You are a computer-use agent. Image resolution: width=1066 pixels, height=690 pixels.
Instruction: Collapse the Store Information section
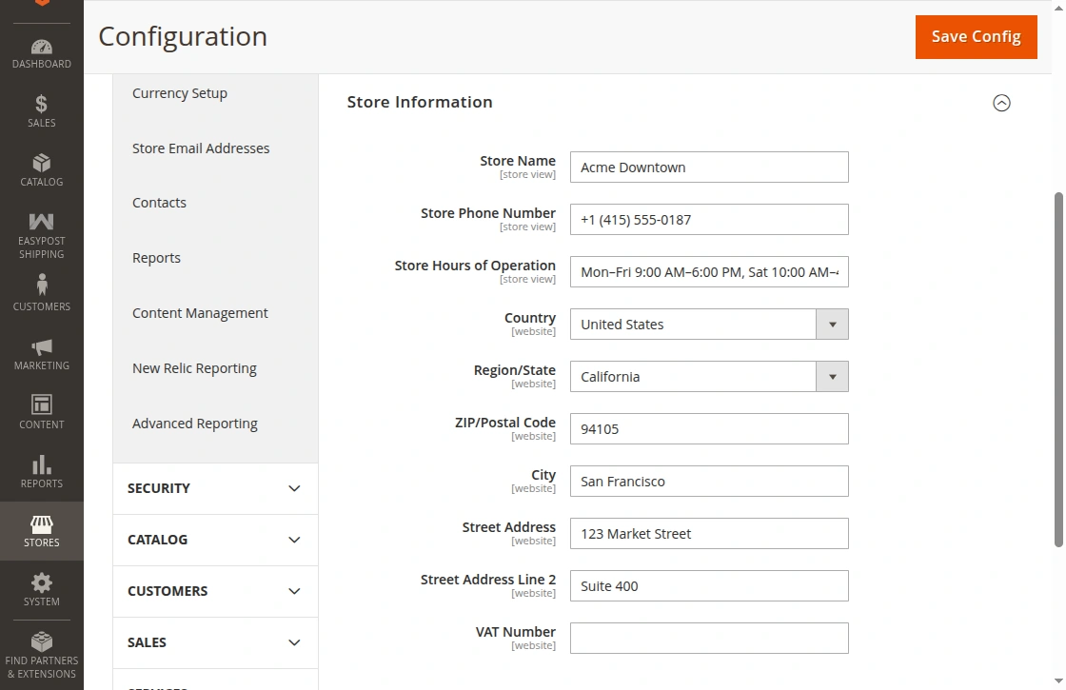(x=1001, y=103)
